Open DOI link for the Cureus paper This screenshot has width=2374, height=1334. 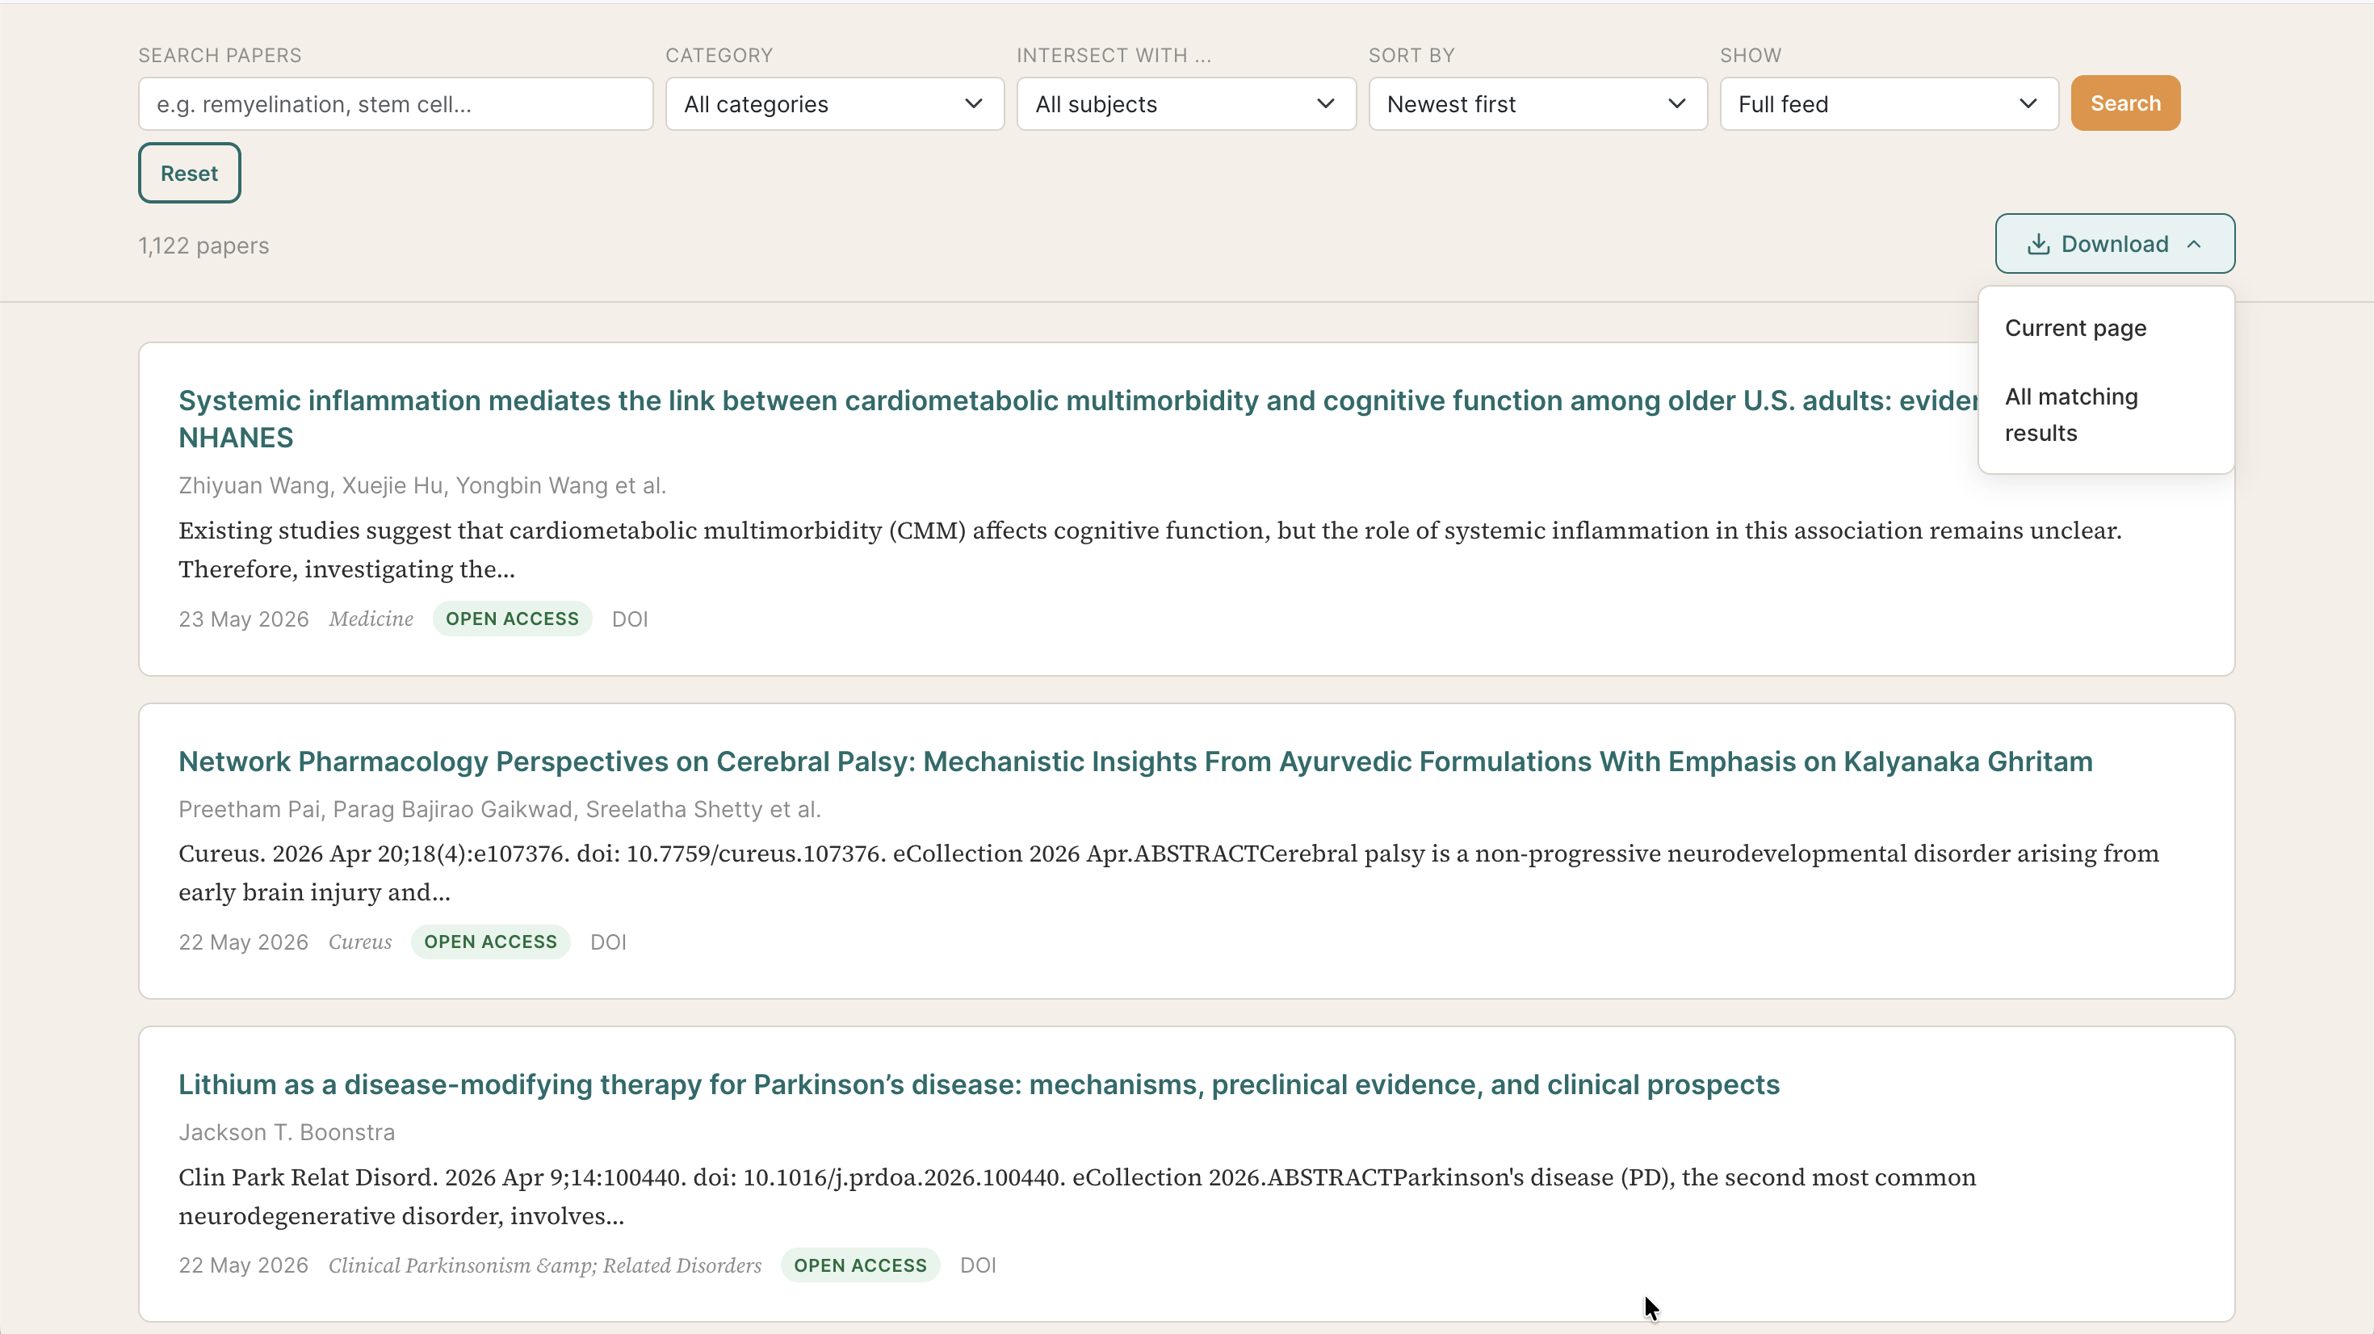tap(608, 942)
